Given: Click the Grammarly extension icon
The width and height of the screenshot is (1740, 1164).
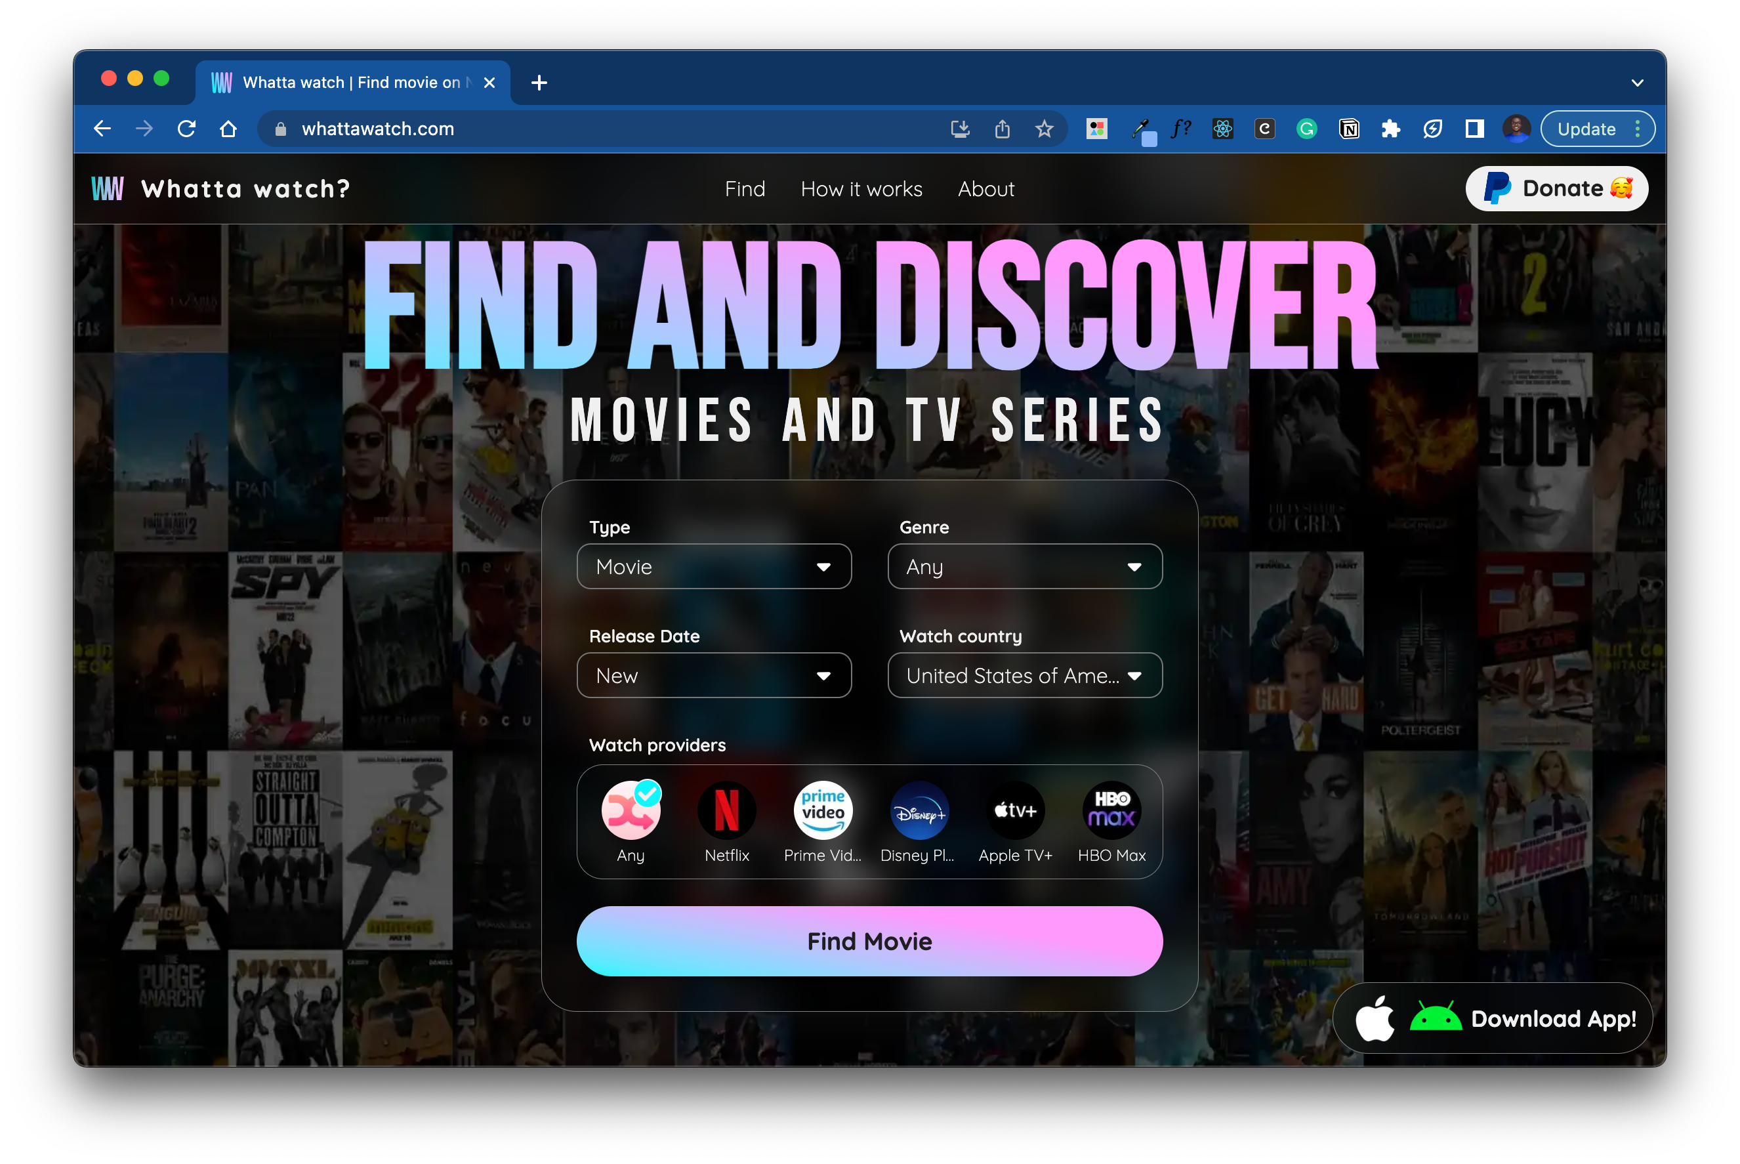Looking at the screenshot, I should [1306, 129].
